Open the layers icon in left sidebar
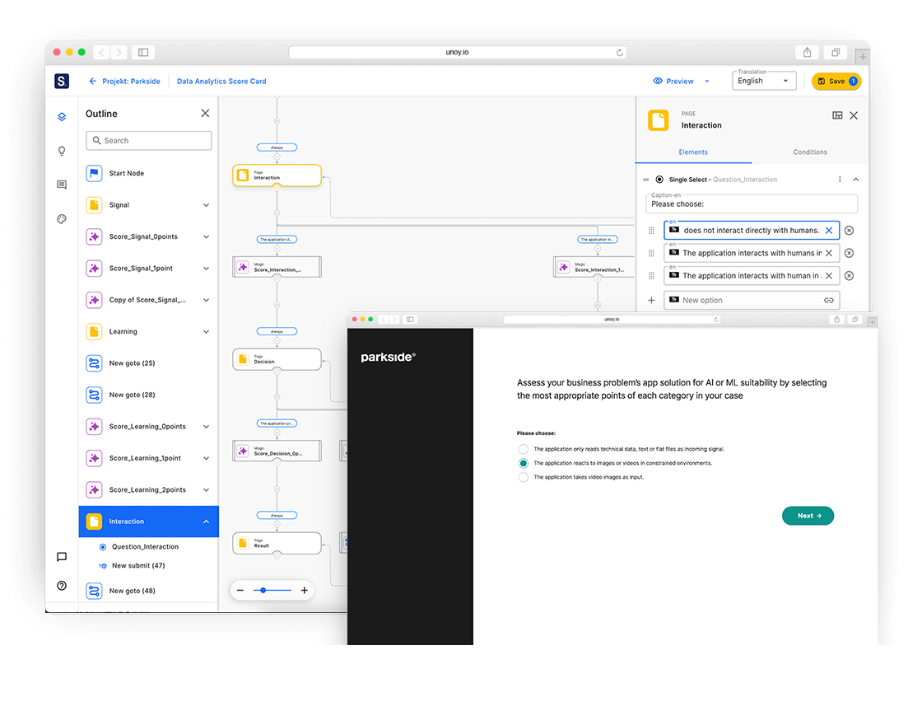The height and width of the screenshot is (725, 922). (x=62, y=117)
